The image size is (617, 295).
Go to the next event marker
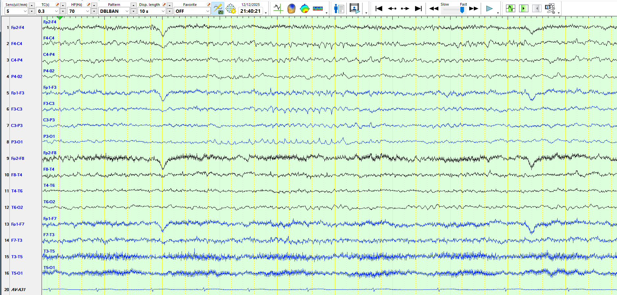coord(405,9)
